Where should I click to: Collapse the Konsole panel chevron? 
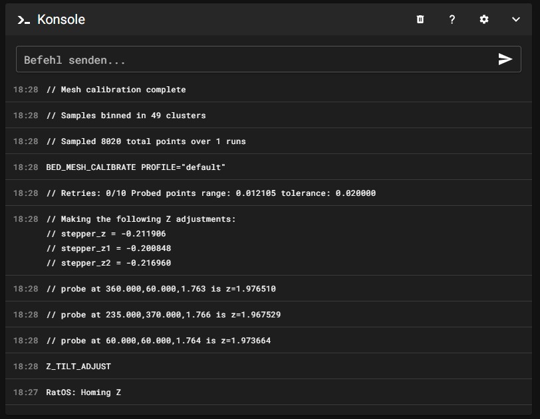point(516,19)
